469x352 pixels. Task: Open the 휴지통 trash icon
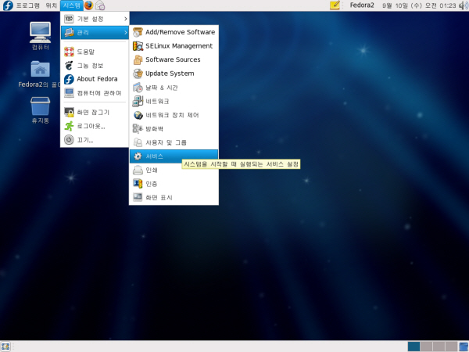(41, 110)
